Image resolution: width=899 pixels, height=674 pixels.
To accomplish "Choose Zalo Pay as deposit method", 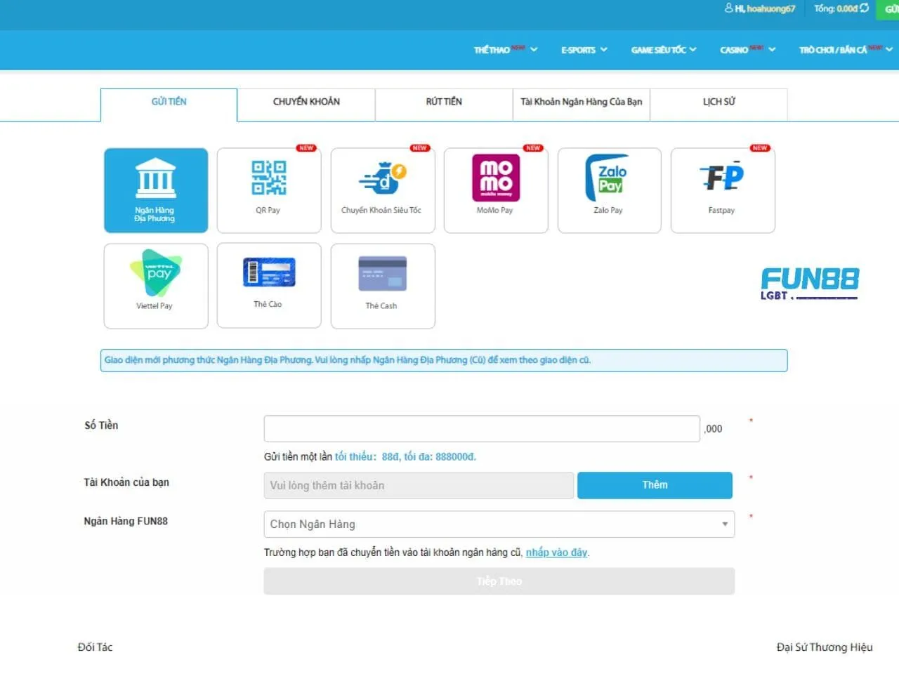I will (x=610, y=190).
